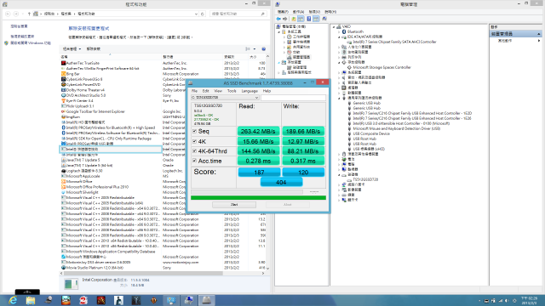This screenshot has width=545, height=306.
Task: Select Google Toolbar for Internet Explorer entry
Action: tap(95, 111)
